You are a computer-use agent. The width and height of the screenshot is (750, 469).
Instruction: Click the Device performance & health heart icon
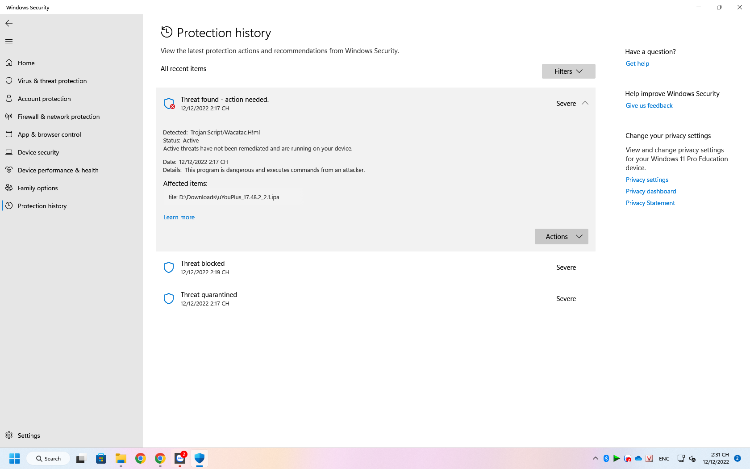point(9,170)
